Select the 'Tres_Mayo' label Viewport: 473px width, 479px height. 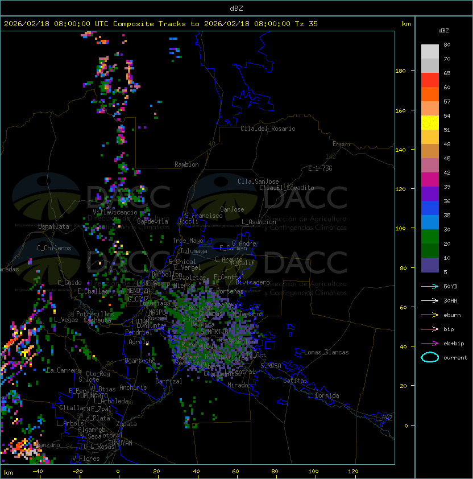coord(188,241)
